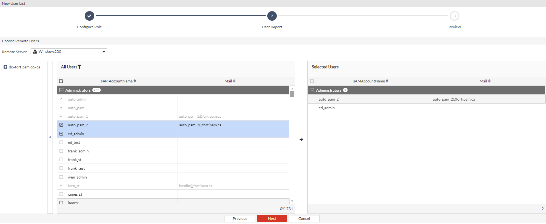Sort Selected Users by Mail column

[x=489, y=81]
